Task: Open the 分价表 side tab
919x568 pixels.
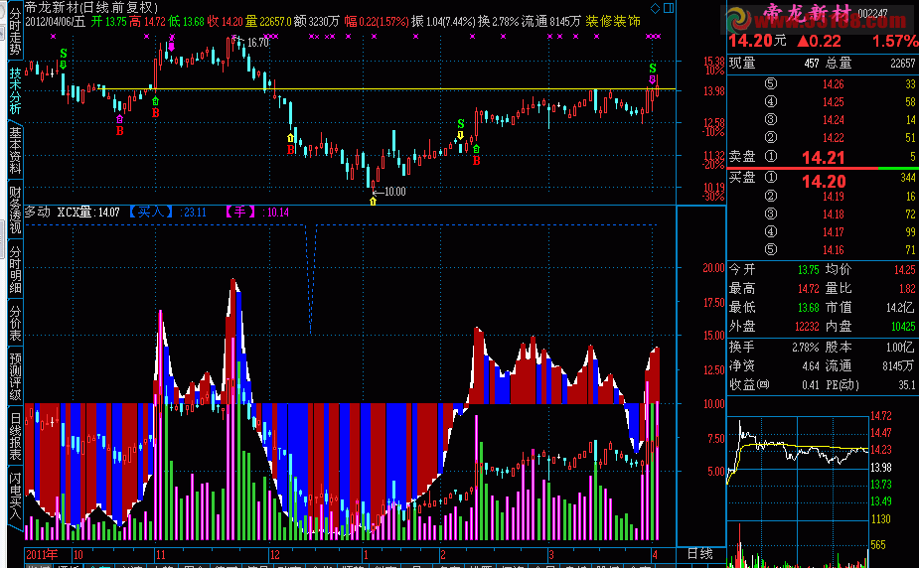Action: pos(15,324)
